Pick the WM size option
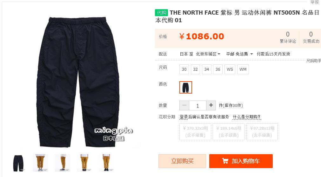Image resolution: width=321 pixels, height=177 pixels. [x=243, y=69]
